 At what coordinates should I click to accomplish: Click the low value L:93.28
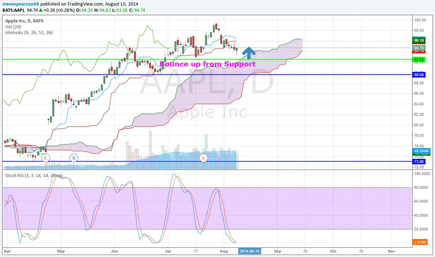click(x=120, y=10)
